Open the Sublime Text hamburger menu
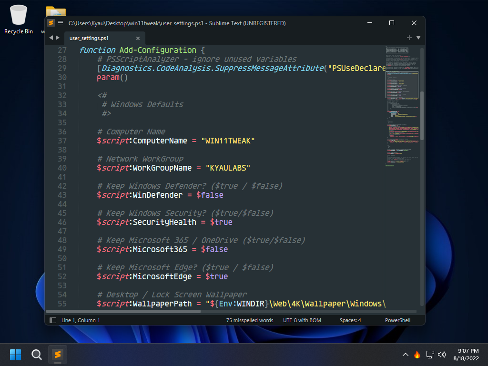The height and width of the screenshot is (366, 488). [61, 23]
